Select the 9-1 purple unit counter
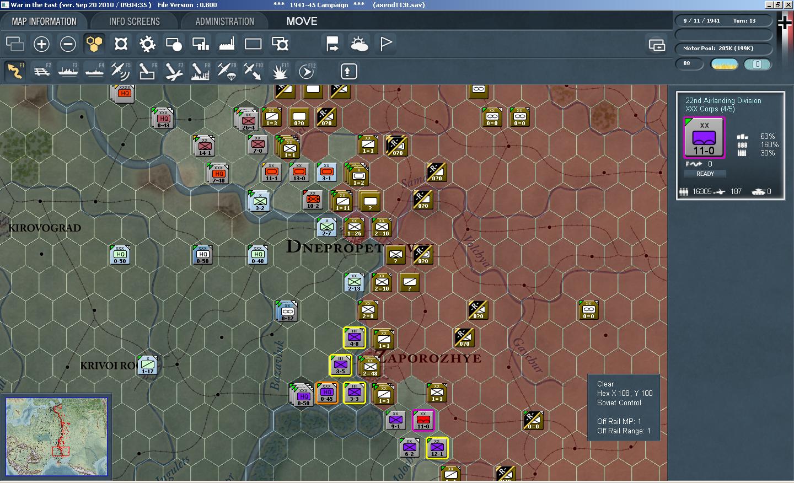 click(x=396, y=420)
